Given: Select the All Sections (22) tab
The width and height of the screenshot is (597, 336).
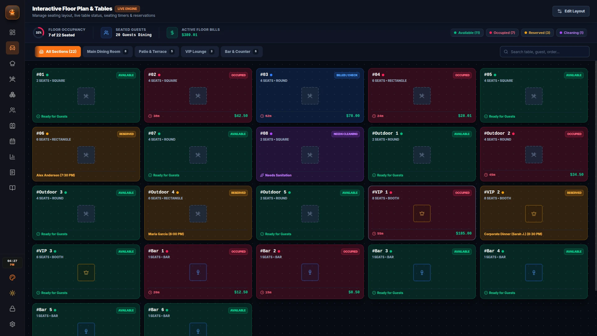Looking at the screenshot, I should click(58, 52).
